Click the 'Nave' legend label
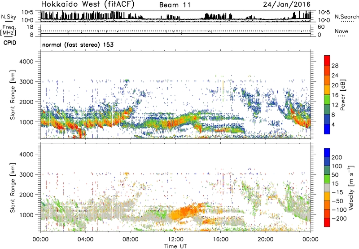The width and height of the screenshot is (359, 249). (341, 31)
